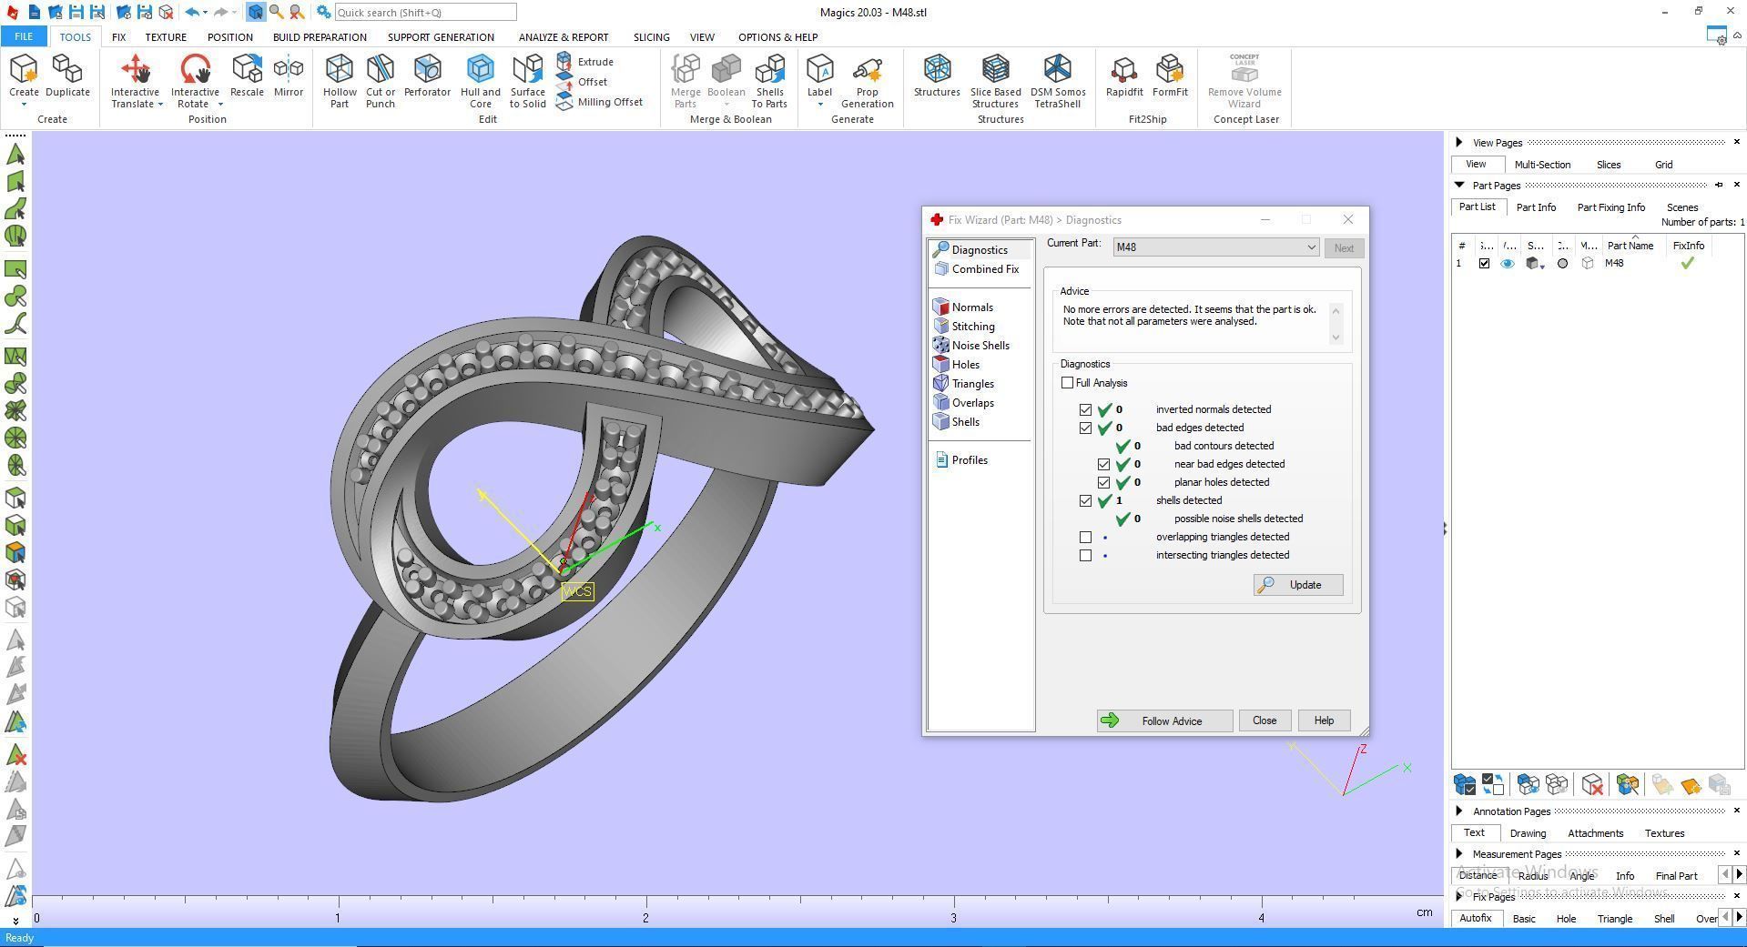Open the Prop Generation tool
Viewport: 1747px width, 947px height.
tap(868, 80)
